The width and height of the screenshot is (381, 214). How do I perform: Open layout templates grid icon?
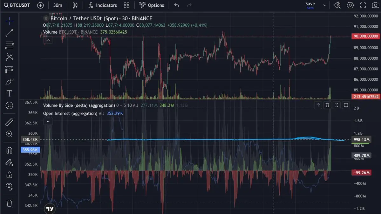coord(126,5)
